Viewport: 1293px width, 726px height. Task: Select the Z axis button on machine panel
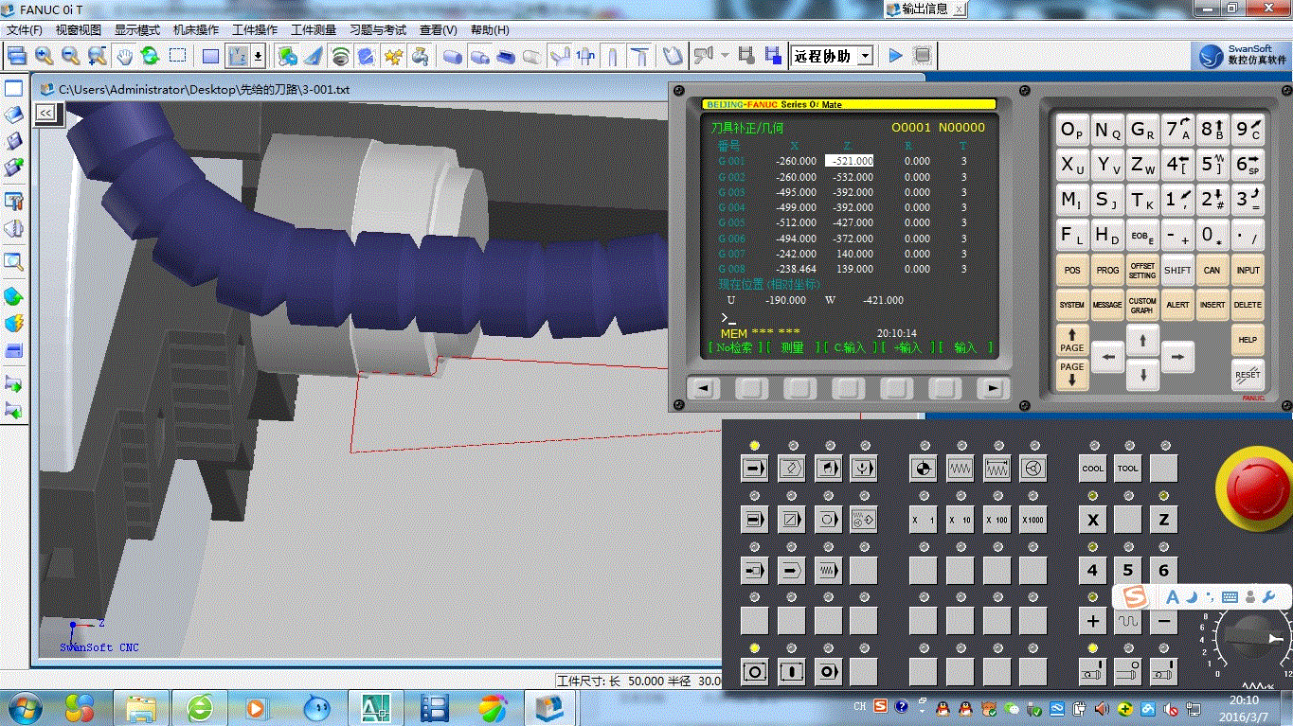pyautogui.click(x=1163, y=520)
